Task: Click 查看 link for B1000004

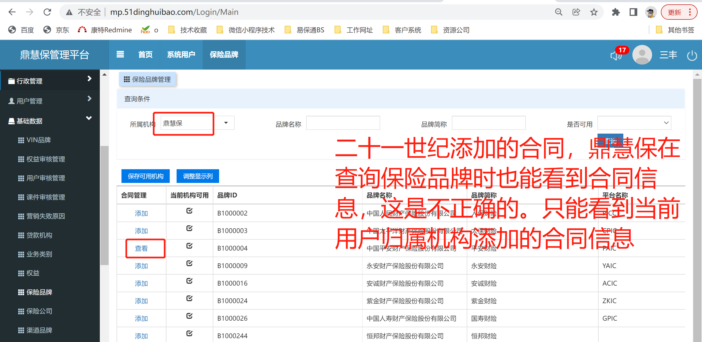Action: pyautogui.click(x=141, y=248)
